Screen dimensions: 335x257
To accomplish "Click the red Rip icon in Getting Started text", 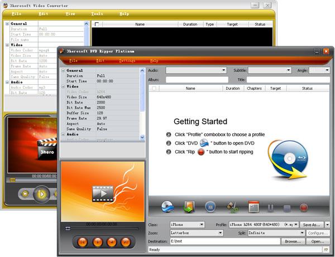I will pos(201,152).
